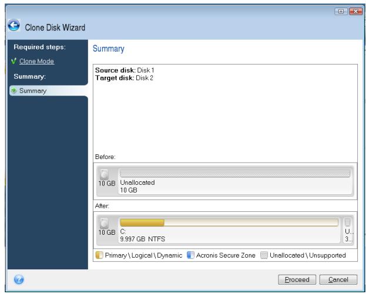Click the Primary\Logical\Dynamic legend swatch
366x294 pixels.
99,255
